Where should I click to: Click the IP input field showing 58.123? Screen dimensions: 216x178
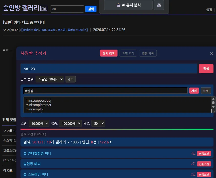[109, 69]
